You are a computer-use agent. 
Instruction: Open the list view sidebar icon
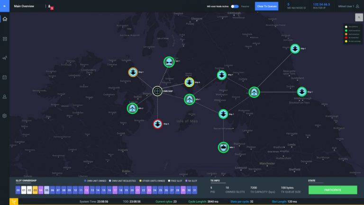[x=5, y=38]
